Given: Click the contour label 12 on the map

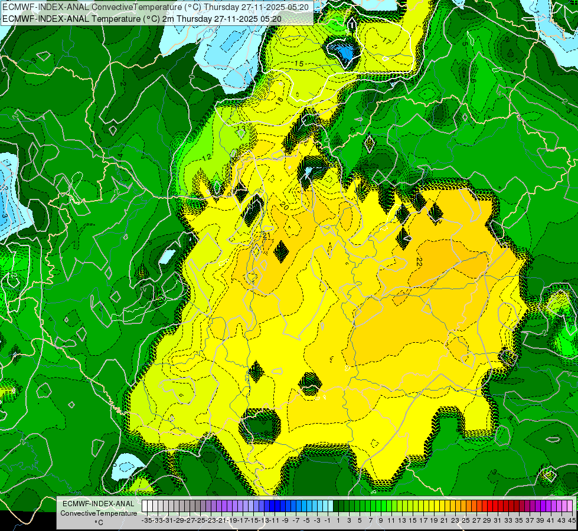Looking at the screenshot, I should point(207,158).
